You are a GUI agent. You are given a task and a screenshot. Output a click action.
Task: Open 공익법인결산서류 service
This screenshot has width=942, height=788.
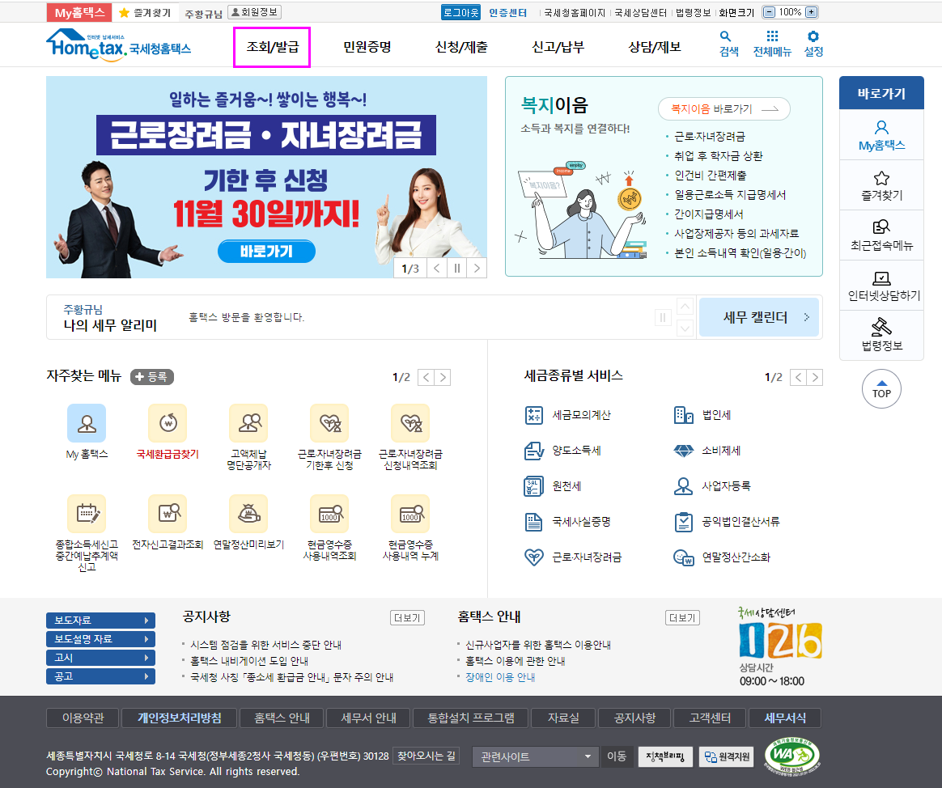[x=727, y=521]
